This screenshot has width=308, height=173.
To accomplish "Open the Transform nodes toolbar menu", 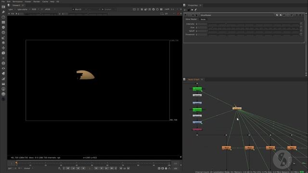I will (x=3, y=48).
